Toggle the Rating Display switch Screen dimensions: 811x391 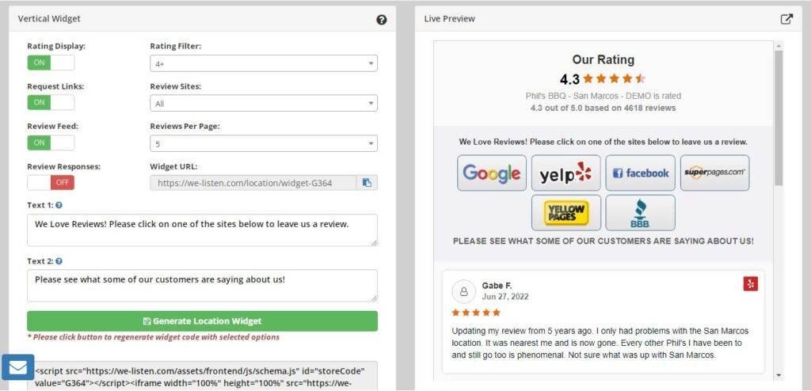click(51, 63)
